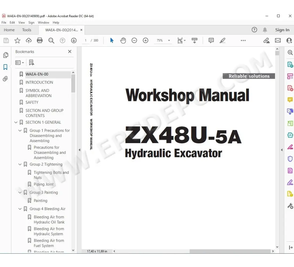Open the Window menu
Viewport: 294px width, 267px height.
click(x=43, y=23)
